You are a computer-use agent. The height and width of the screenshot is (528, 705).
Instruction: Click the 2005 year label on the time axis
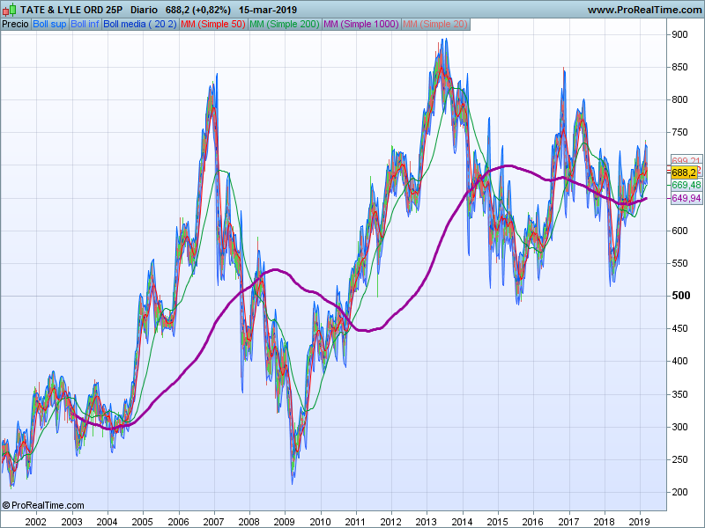coord(143,522)
